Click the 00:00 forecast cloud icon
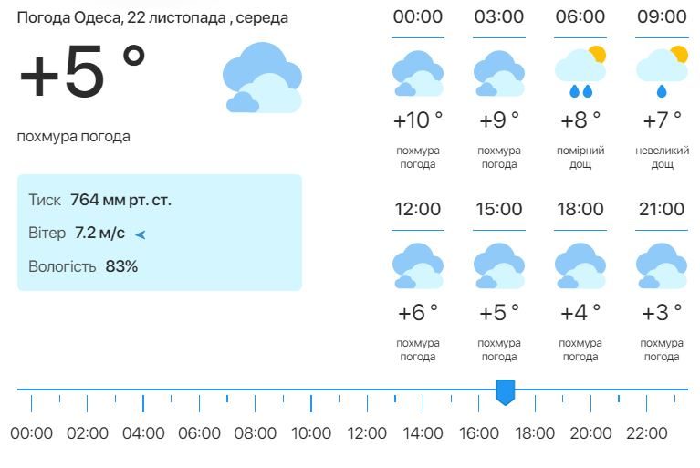The height and width of the screenshot is (468, 700). point(417,75)
